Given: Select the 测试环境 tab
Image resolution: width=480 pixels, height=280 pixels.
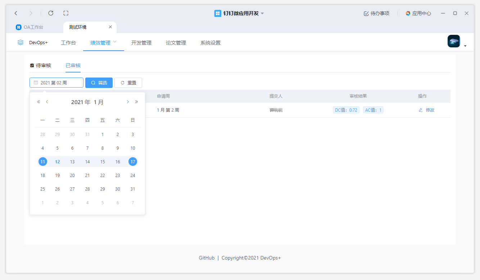Looking at the screenshot, I should click(x=90, y=27).
